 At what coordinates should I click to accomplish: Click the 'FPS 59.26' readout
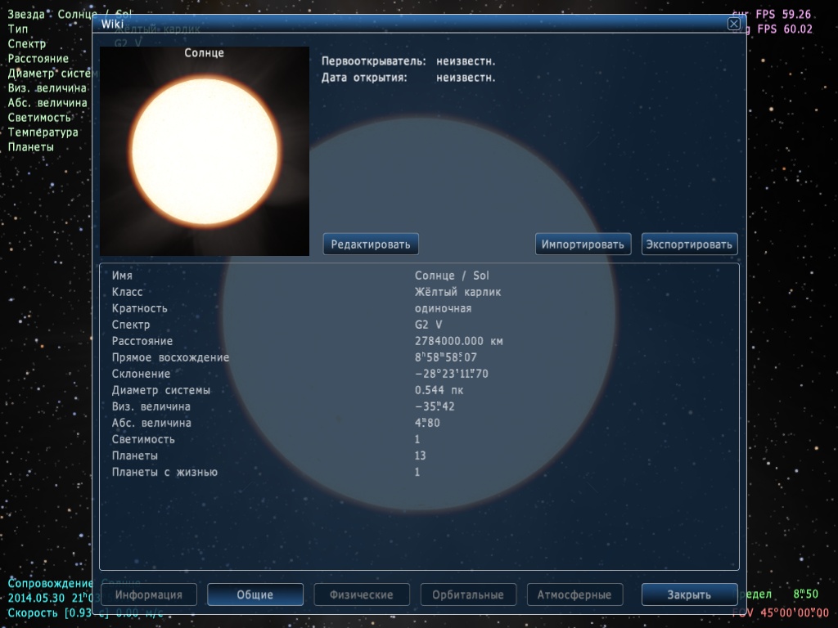(783, 15)
